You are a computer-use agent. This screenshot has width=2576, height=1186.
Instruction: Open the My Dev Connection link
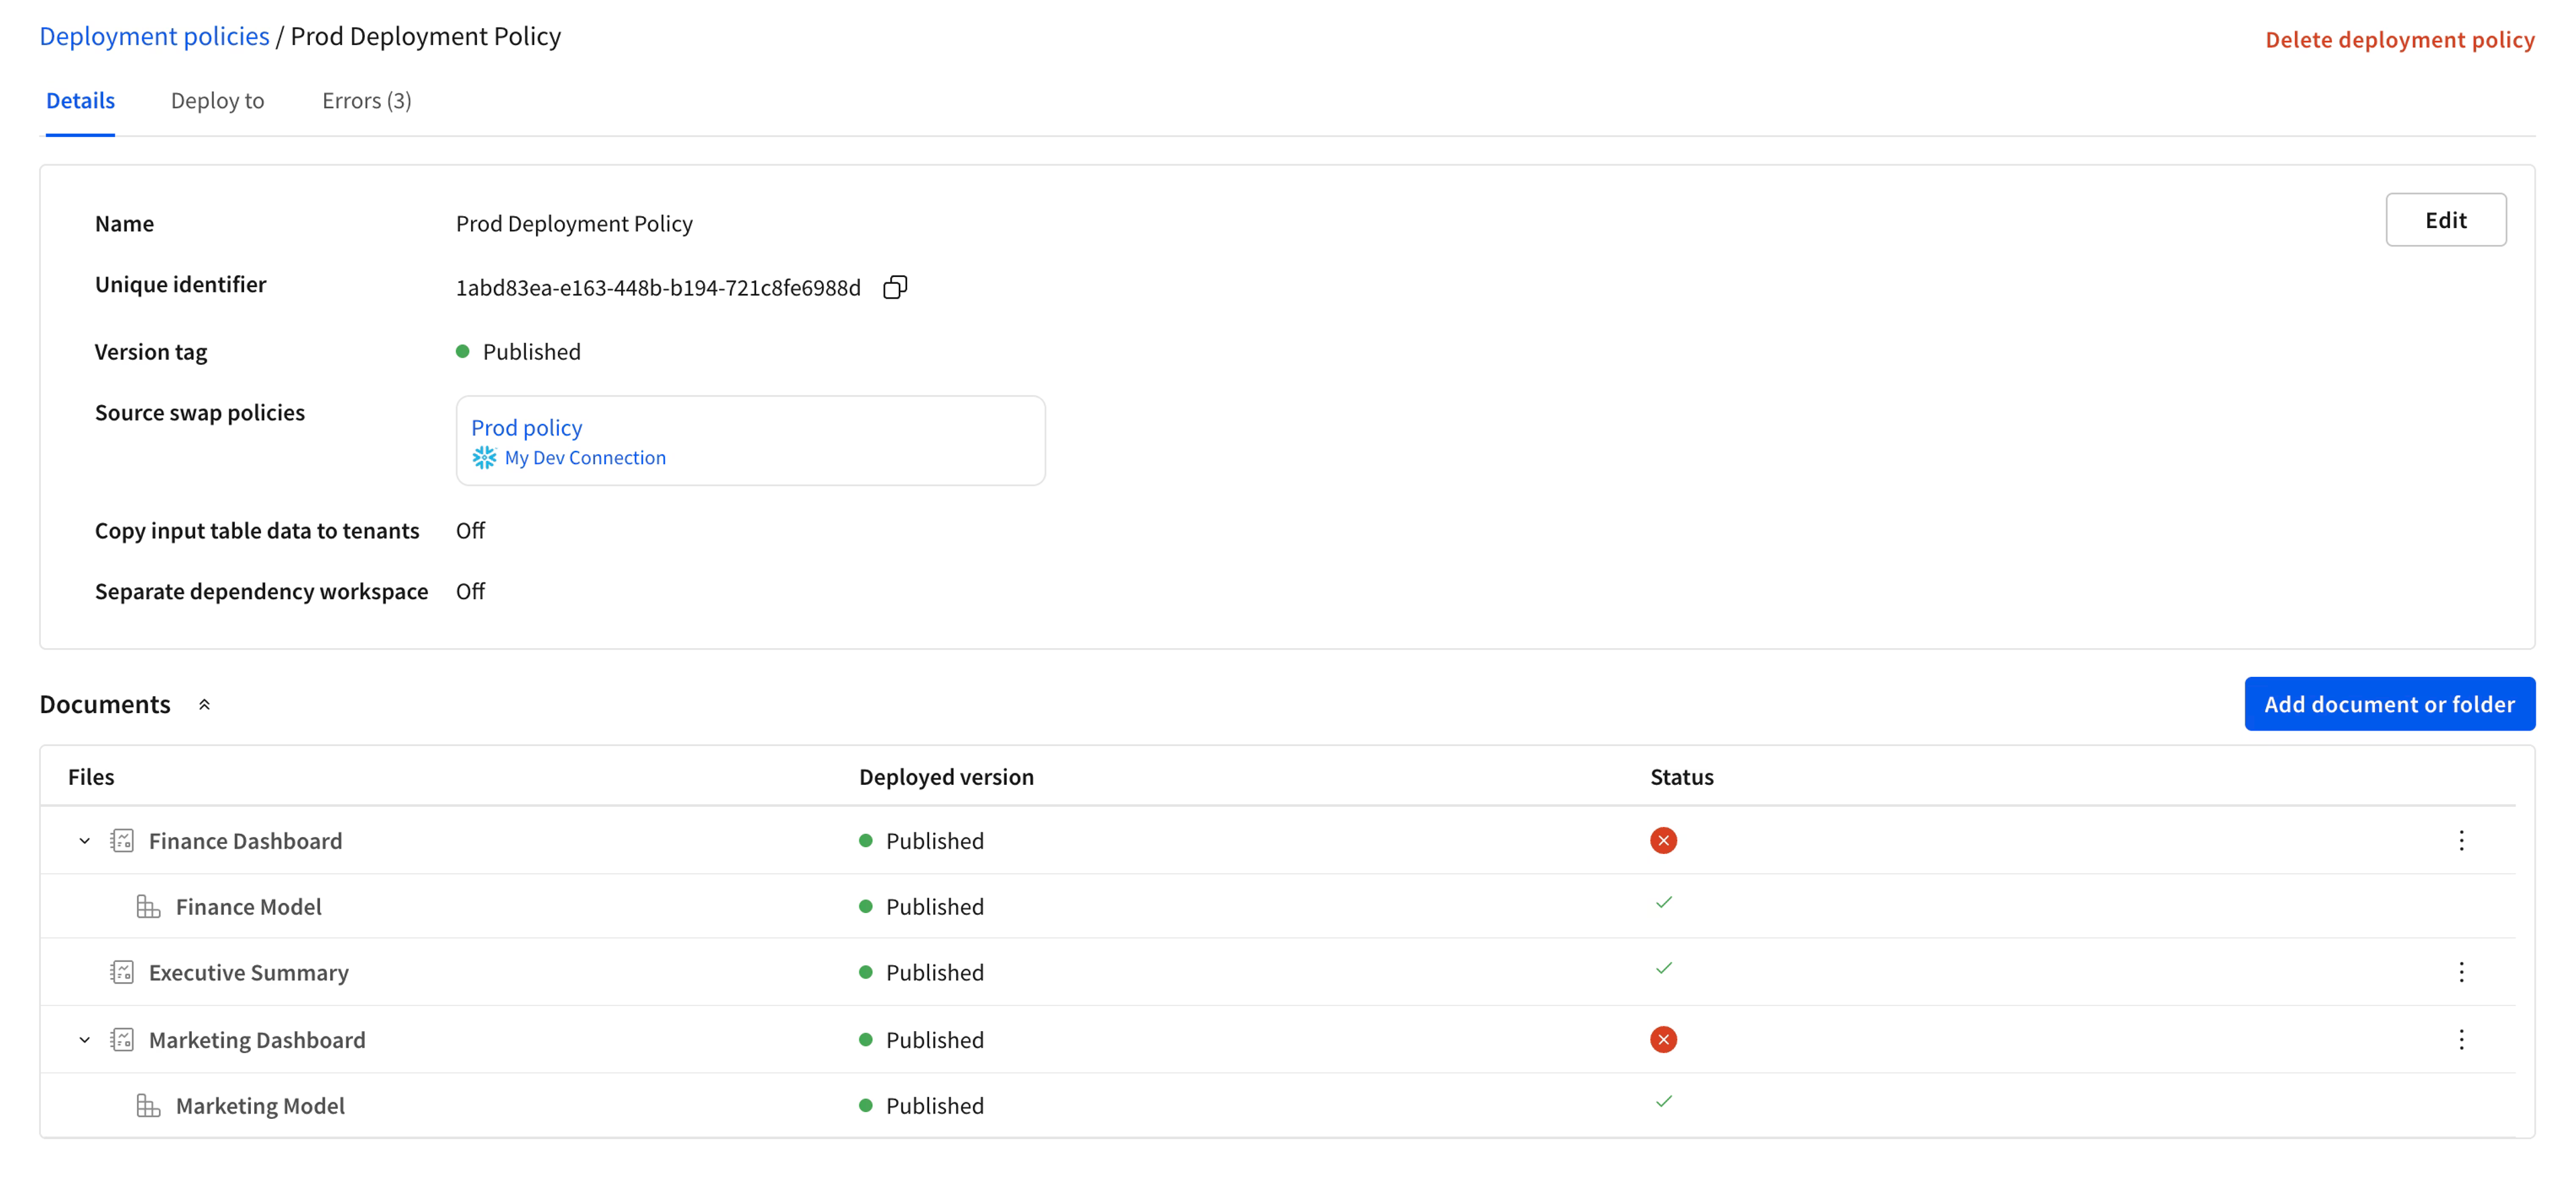pyautogui.click(x=585, y=458)
